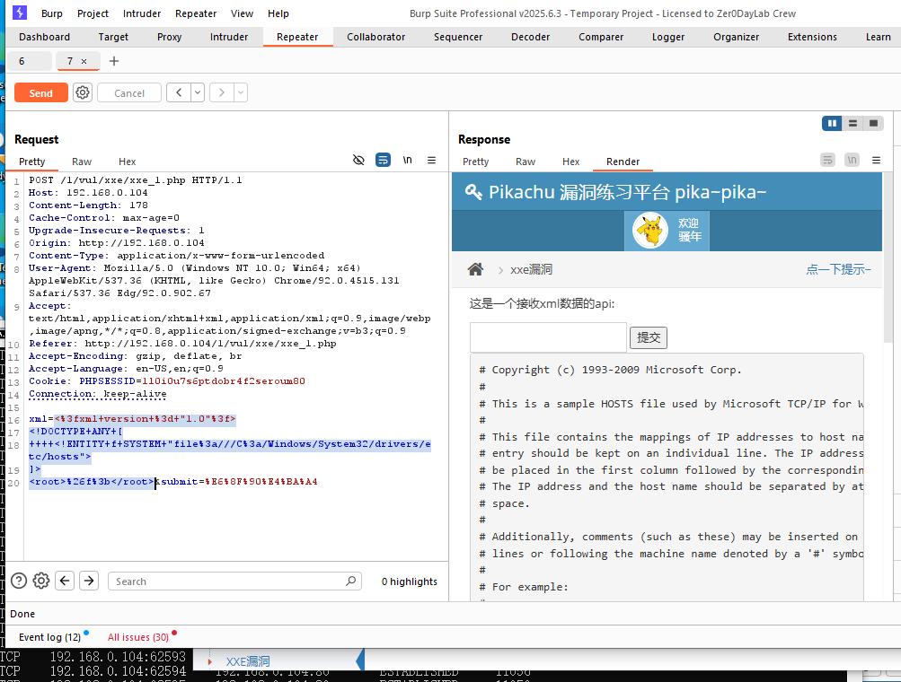Click the Burp Suite logo icon
Screen dimensions: 901x682
pyautogui.click(x=20, y=13)
